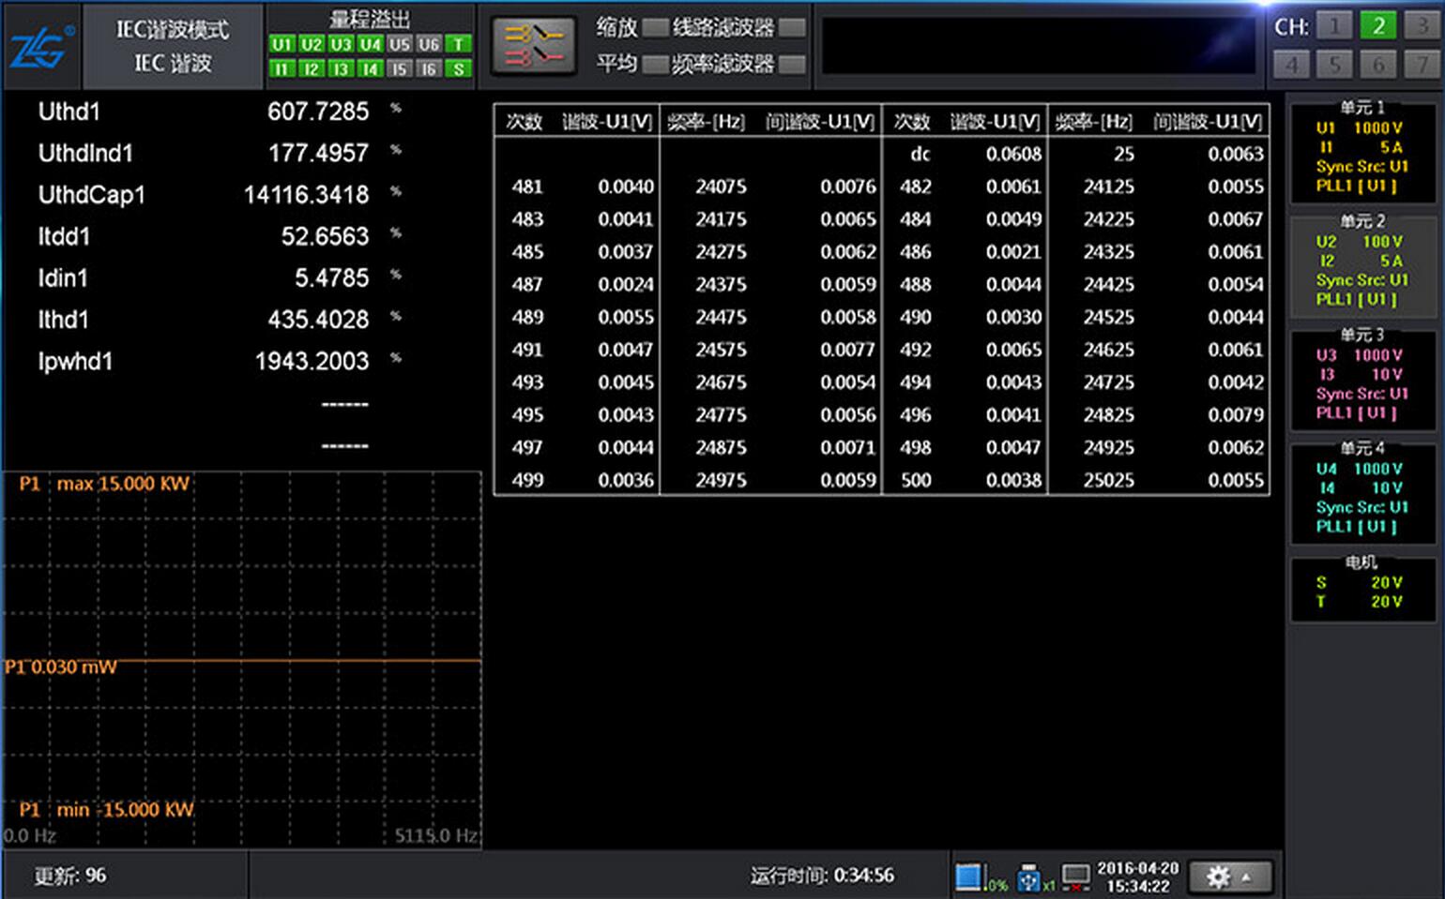Enable the 平均 averaging option
Image resolution: width=1445 pixels, height=899 pixels.
click(x=655, y=64)
